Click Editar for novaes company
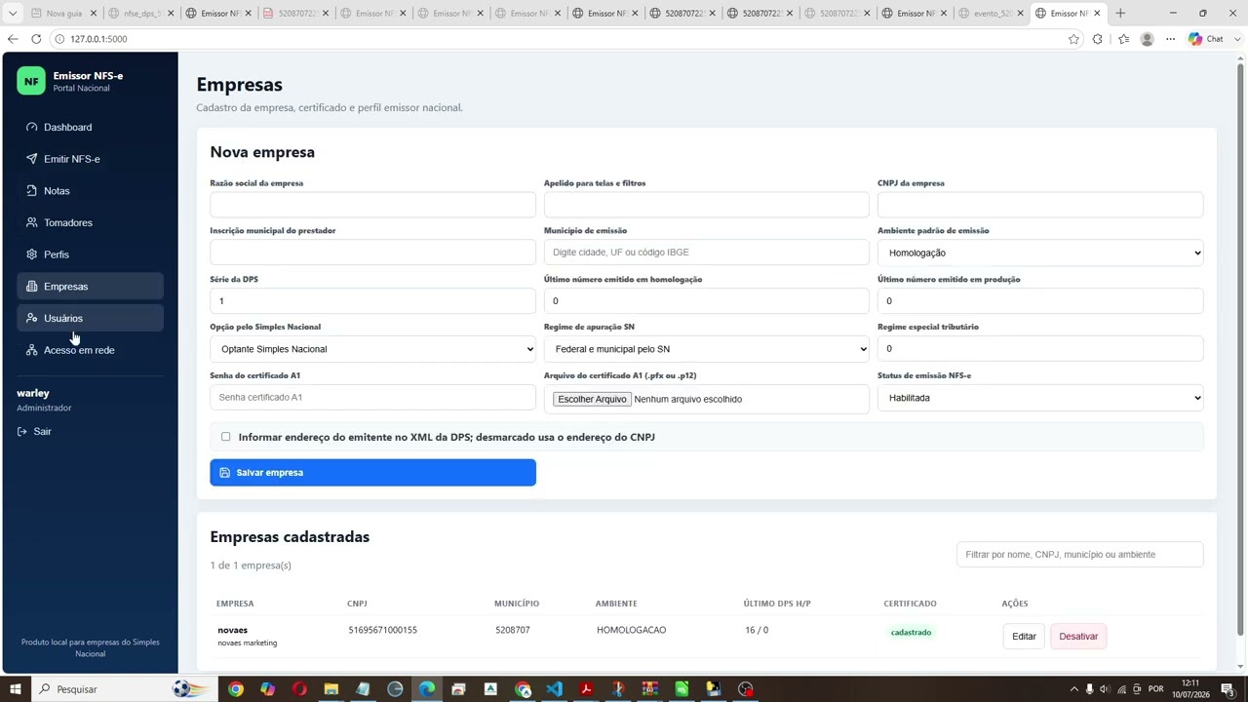The width and height of the screenshot is (1248, 702). coord(1024,637)
